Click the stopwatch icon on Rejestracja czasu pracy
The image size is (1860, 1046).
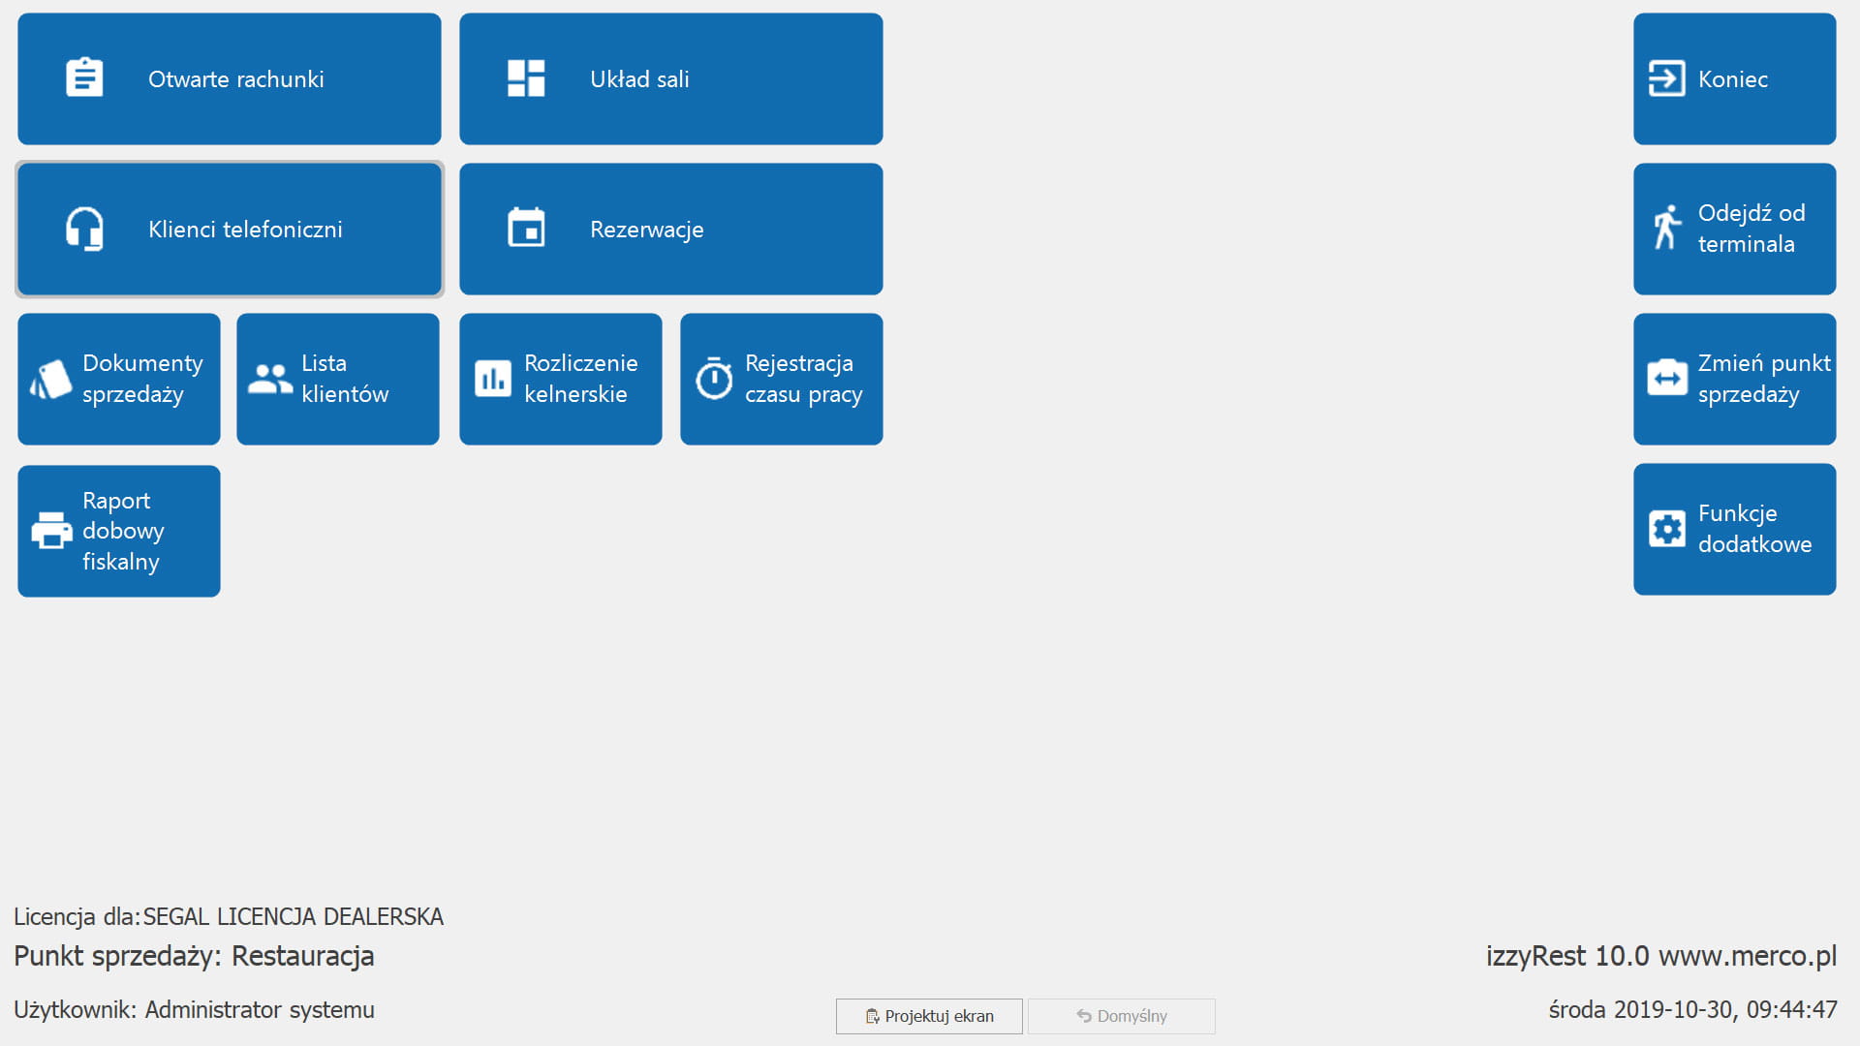point(714,379)
